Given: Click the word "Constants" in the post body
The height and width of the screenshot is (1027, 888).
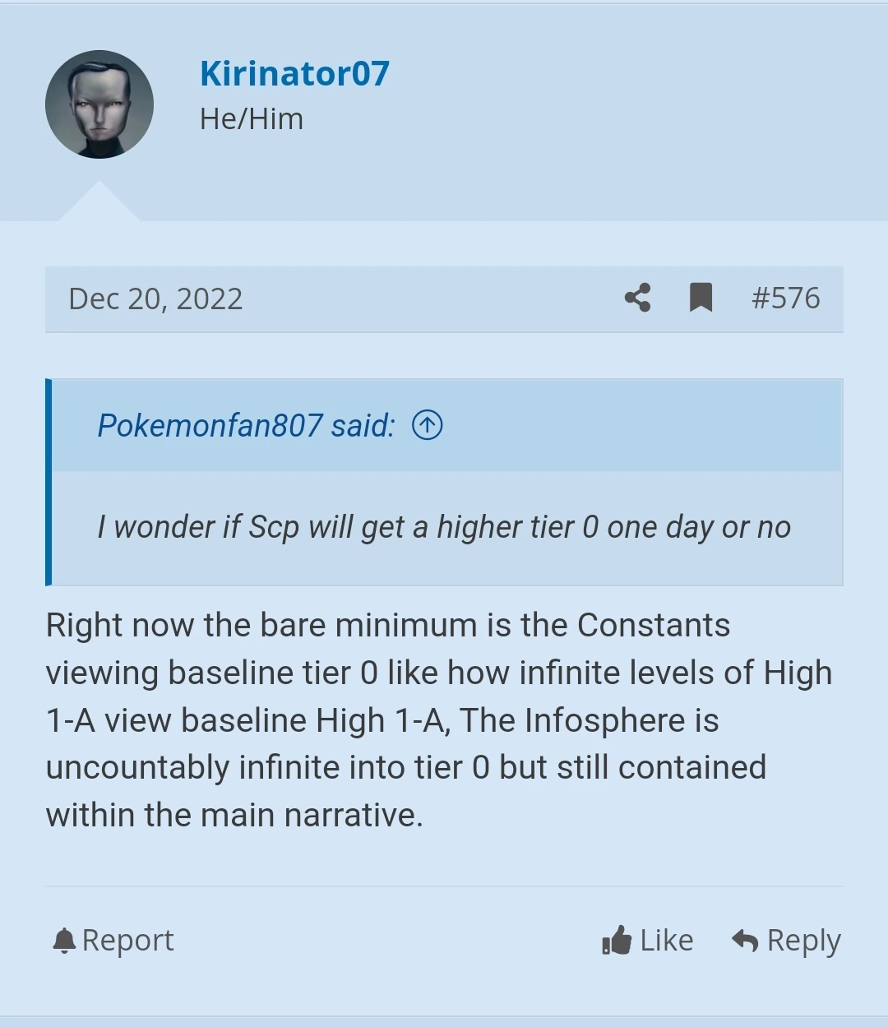Looking at the screenshot, I should [653, 625].
